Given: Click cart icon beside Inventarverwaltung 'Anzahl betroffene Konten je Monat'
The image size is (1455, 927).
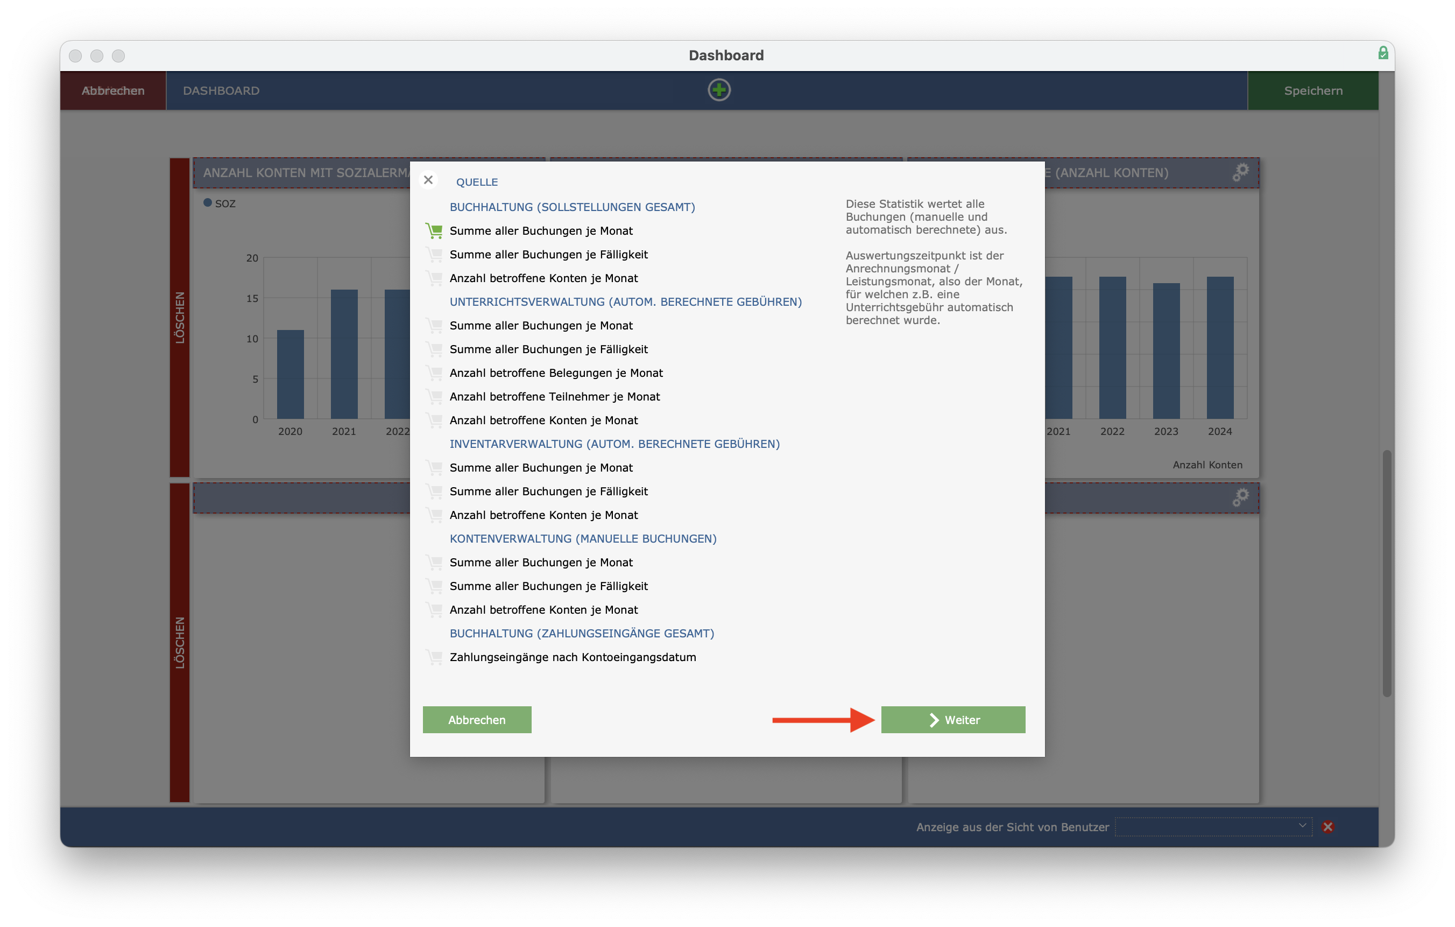Looking at the screenshot, I should (x=434, y=515).
